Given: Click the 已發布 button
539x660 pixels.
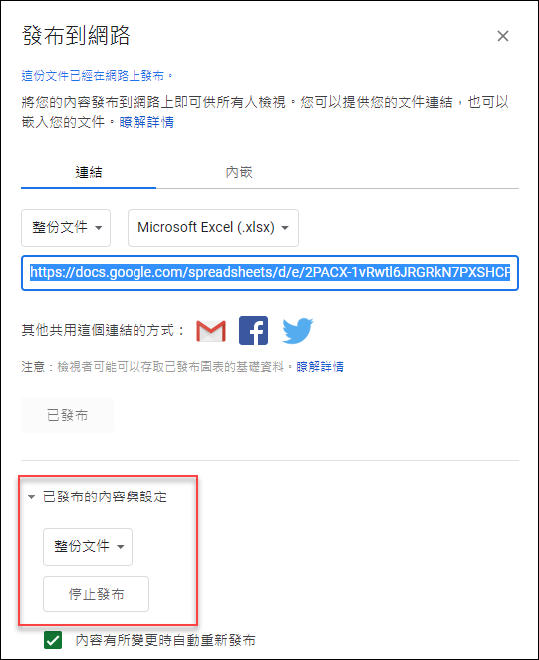Looking at the screenshot, I should (x=68, y=415).
